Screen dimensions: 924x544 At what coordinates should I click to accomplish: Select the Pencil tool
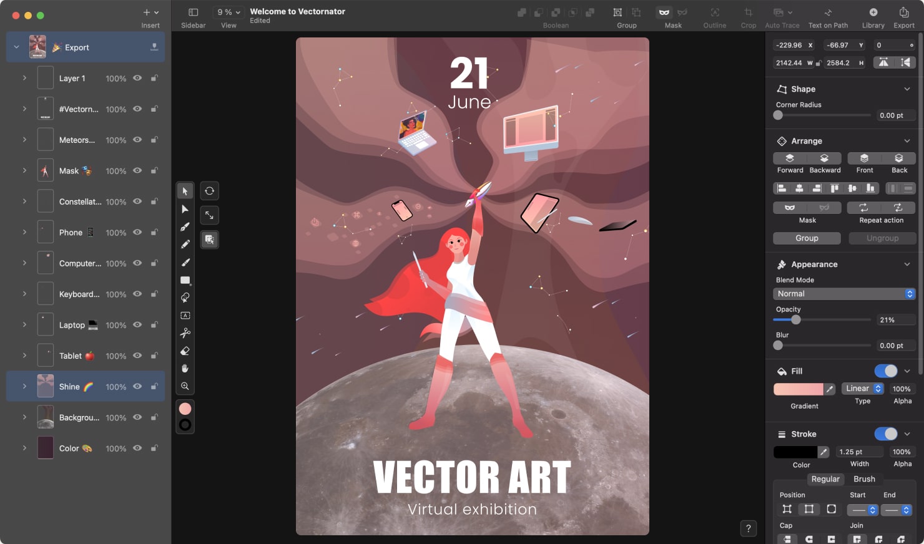pyautogui.click(x=185, y=245)
